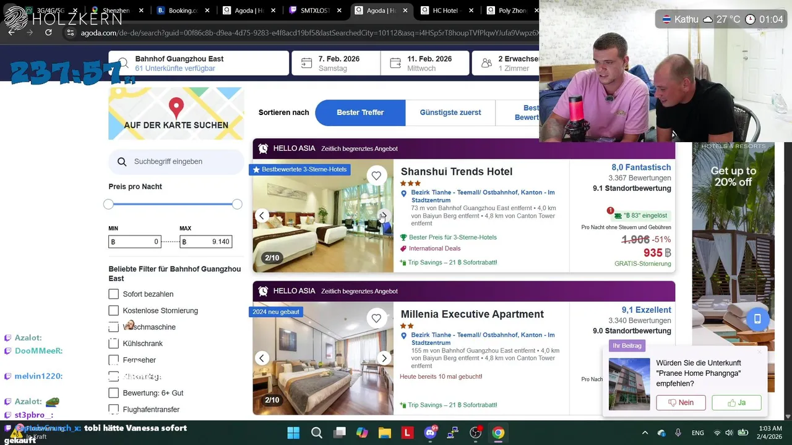The image size is (792, 445).
Task: Open Task View in the taskbar
Action: pyautogui.click(x=340, y=433)
